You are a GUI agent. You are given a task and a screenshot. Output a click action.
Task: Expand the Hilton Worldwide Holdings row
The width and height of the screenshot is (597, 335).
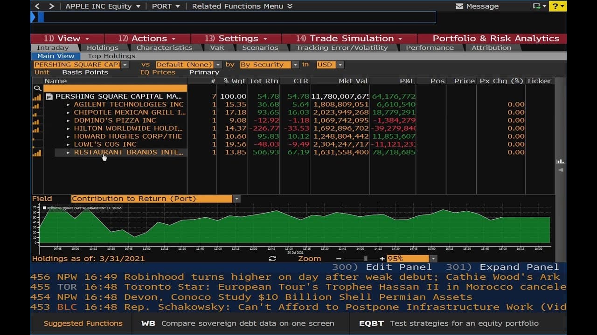(x=68, y=128)
